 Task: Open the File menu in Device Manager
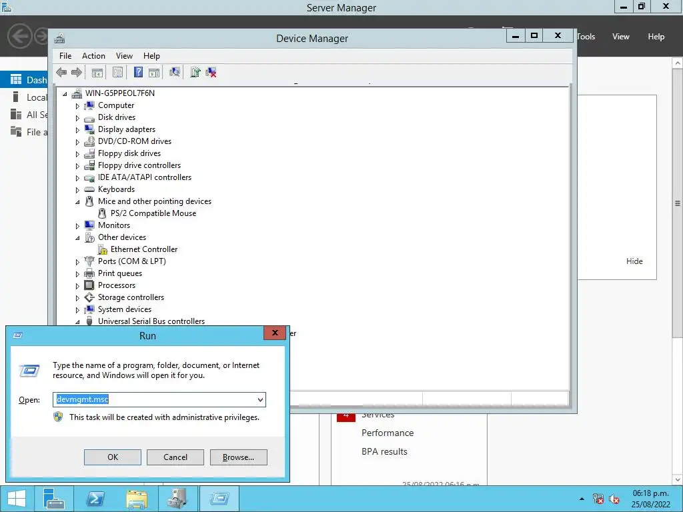(65, 56)
